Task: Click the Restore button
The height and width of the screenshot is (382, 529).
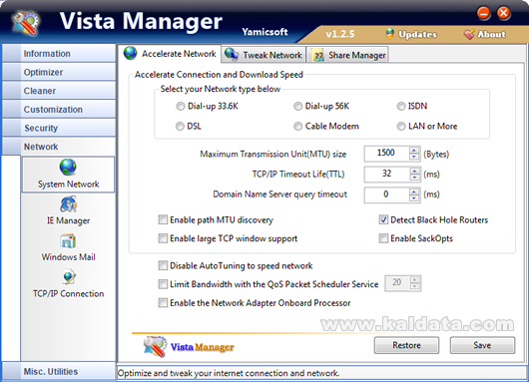Action: pos(406,345)
